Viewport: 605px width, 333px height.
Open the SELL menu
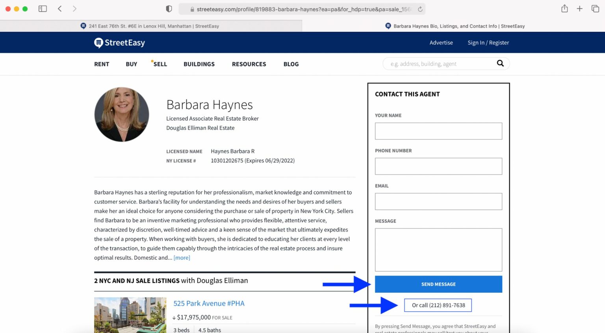(160, 64)
